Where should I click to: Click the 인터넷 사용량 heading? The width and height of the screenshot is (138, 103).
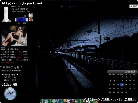10,75
